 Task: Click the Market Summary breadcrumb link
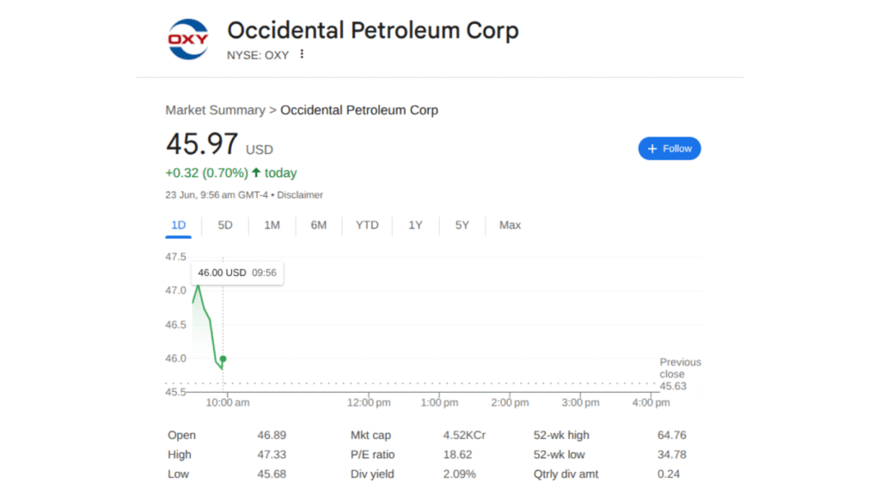pos(215,110)
